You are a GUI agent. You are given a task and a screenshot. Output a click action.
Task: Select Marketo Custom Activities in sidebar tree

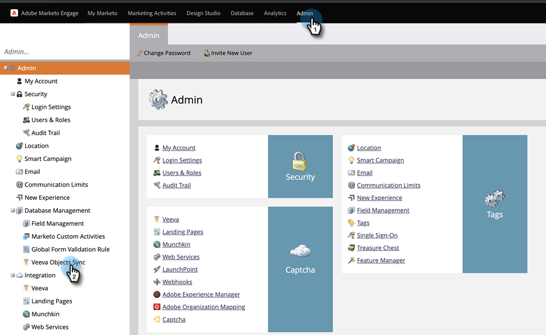tap(68, 237)
